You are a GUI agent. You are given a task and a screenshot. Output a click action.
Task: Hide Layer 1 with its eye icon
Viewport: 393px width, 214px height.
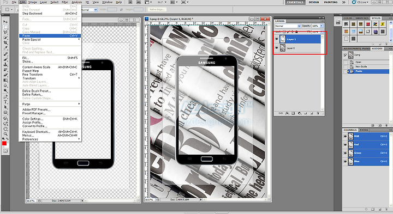[277, 39]
